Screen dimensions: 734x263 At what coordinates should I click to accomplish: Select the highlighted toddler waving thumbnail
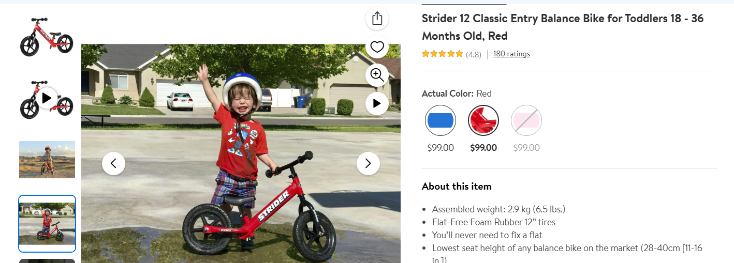[47, 223]
